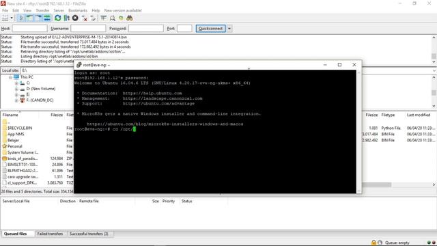Click the PuTTY title bar icon

tap(79, 65)
